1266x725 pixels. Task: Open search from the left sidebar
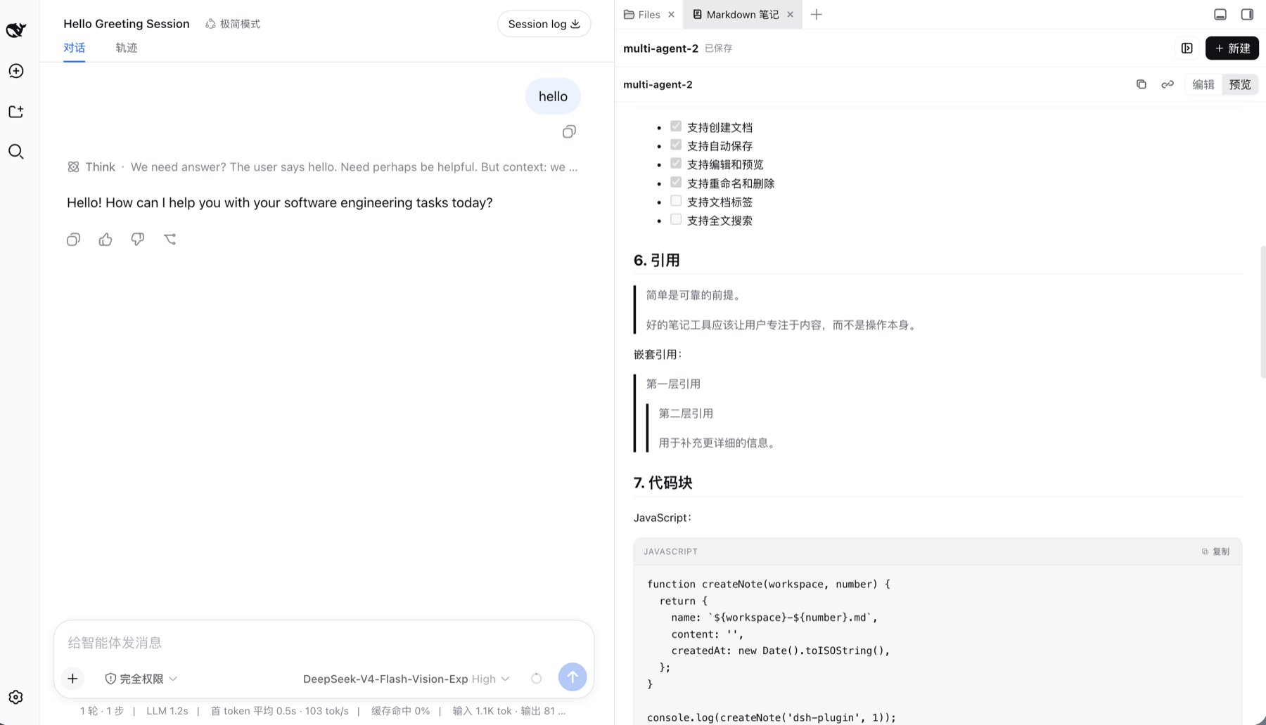pyautogui.click(x=15, y=152)
